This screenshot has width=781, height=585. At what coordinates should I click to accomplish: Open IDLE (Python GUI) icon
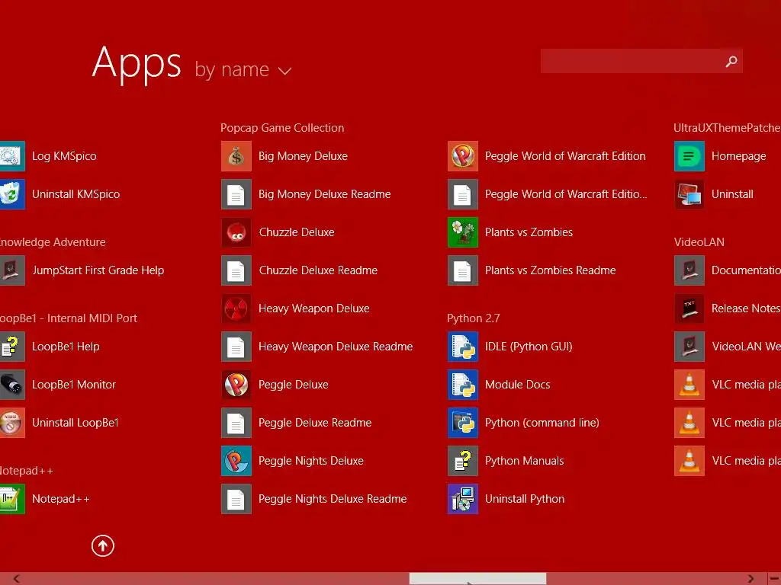coord(463,347)
